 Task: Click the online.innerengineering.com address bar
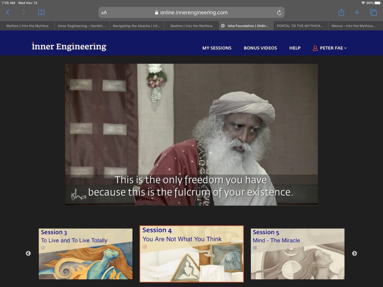click(191, 12)
